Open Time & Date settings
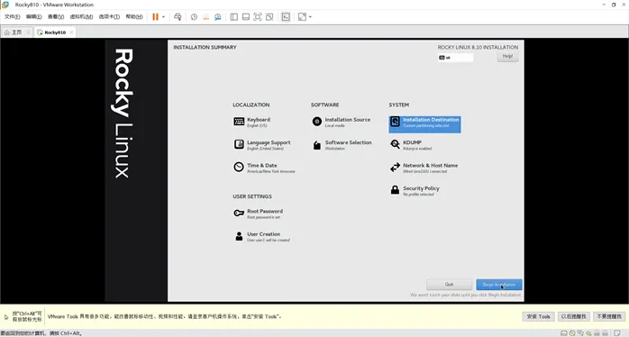Viewport: 629px width, 337px height. [264, 168]
